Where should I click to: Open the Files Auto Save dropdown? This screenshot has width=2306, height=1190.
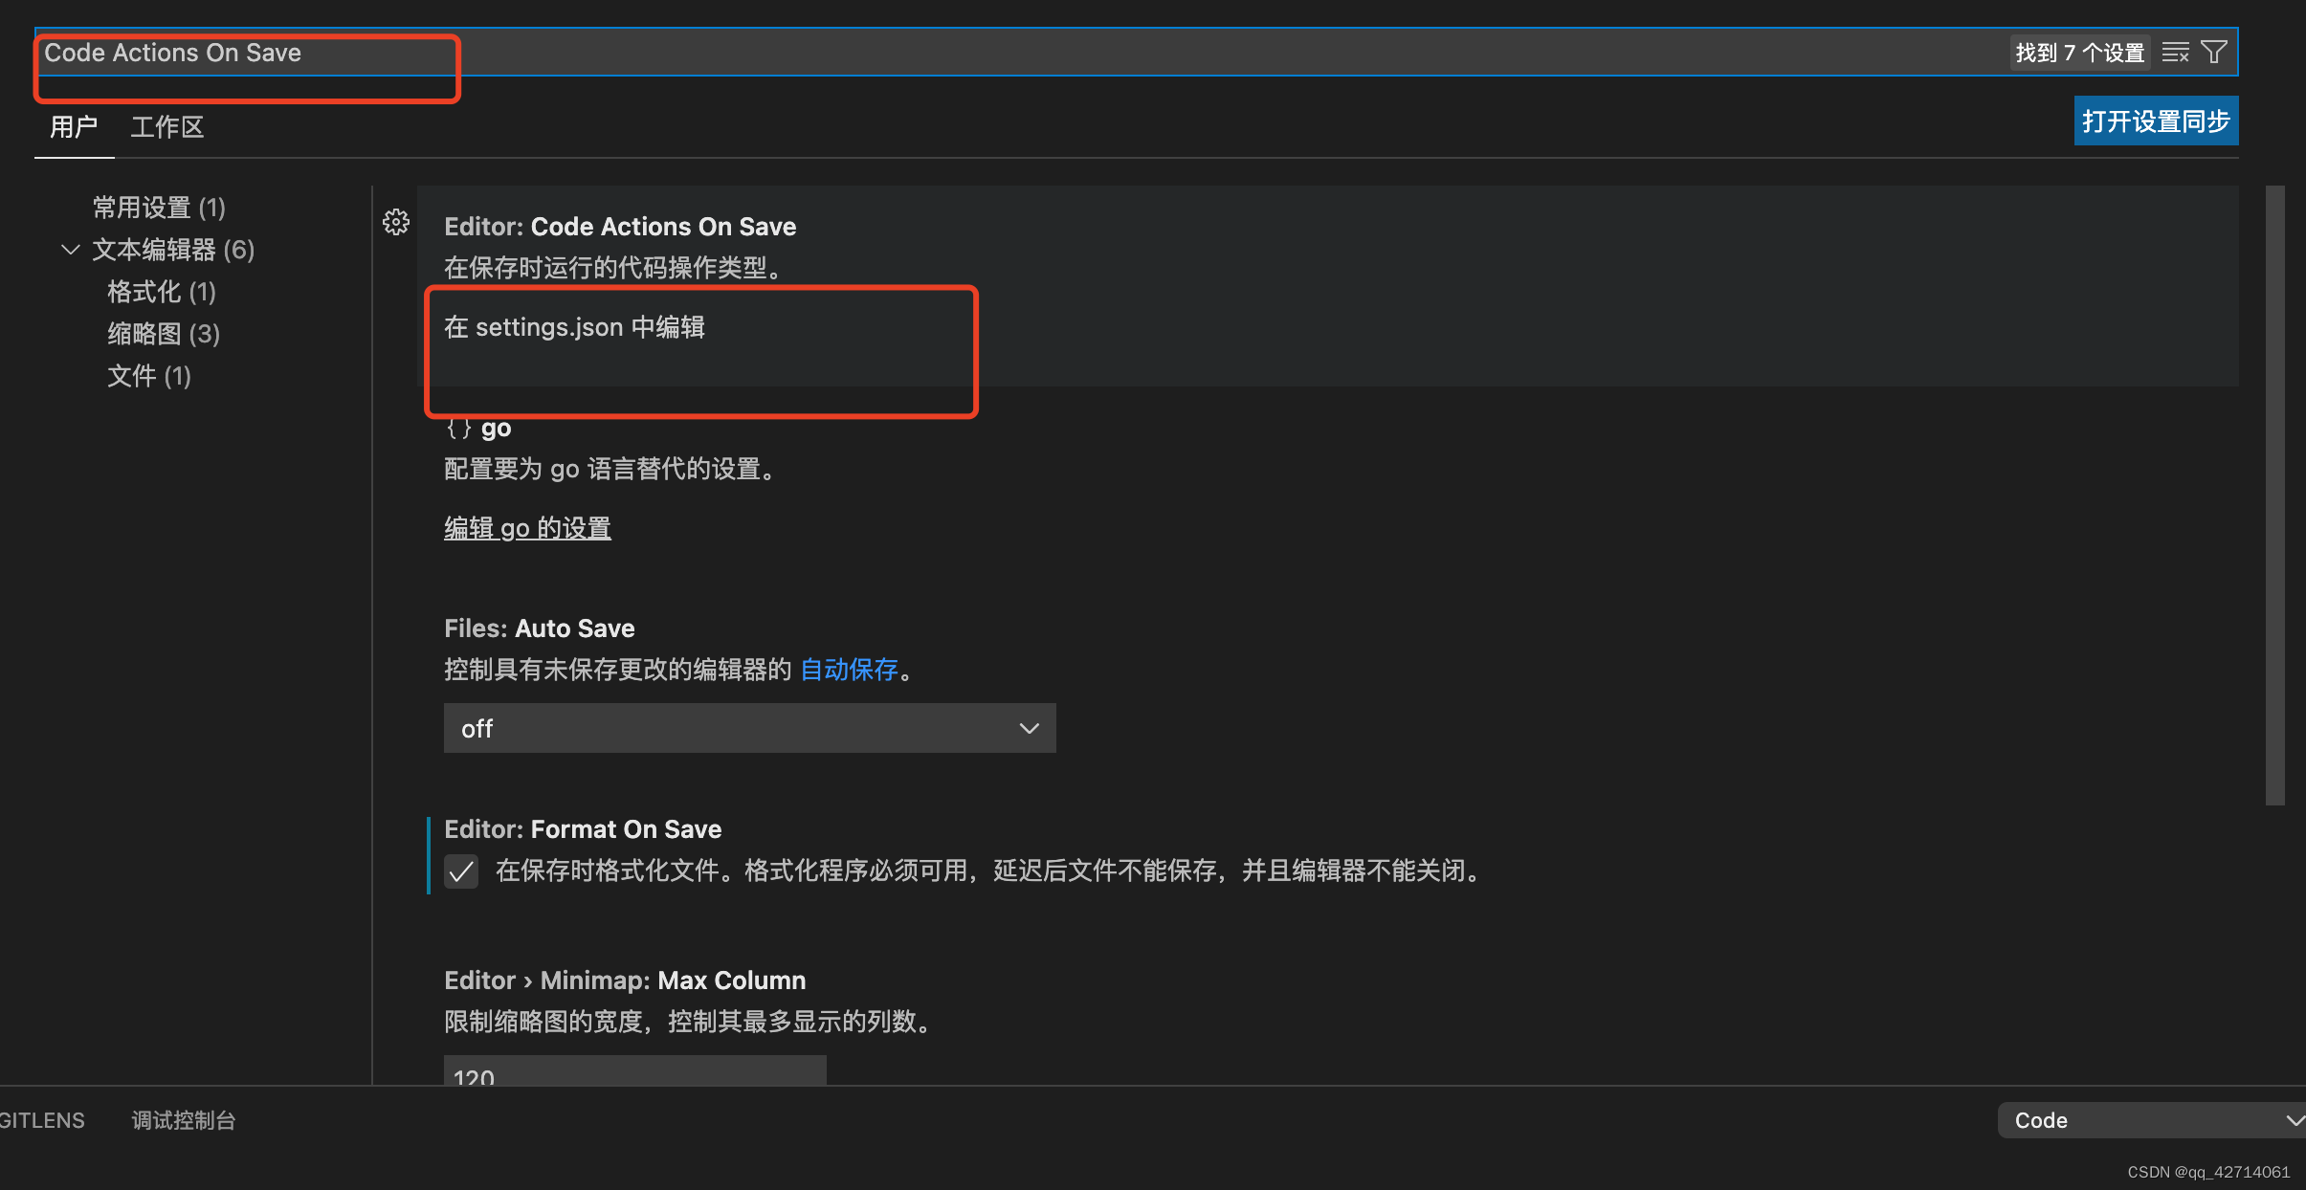pyautogui.click(x=749, y=728)
